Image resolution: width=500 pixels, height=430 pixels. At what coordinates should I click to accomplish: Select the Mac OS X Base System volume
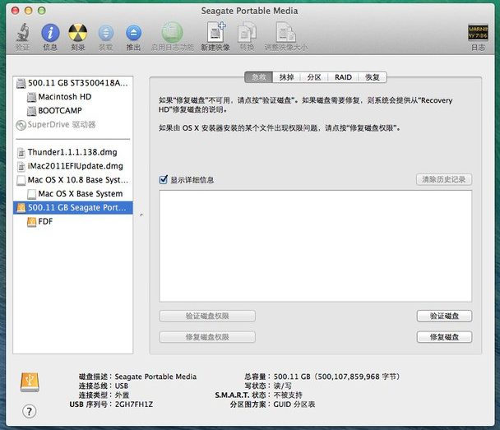(x=73, y=194)
